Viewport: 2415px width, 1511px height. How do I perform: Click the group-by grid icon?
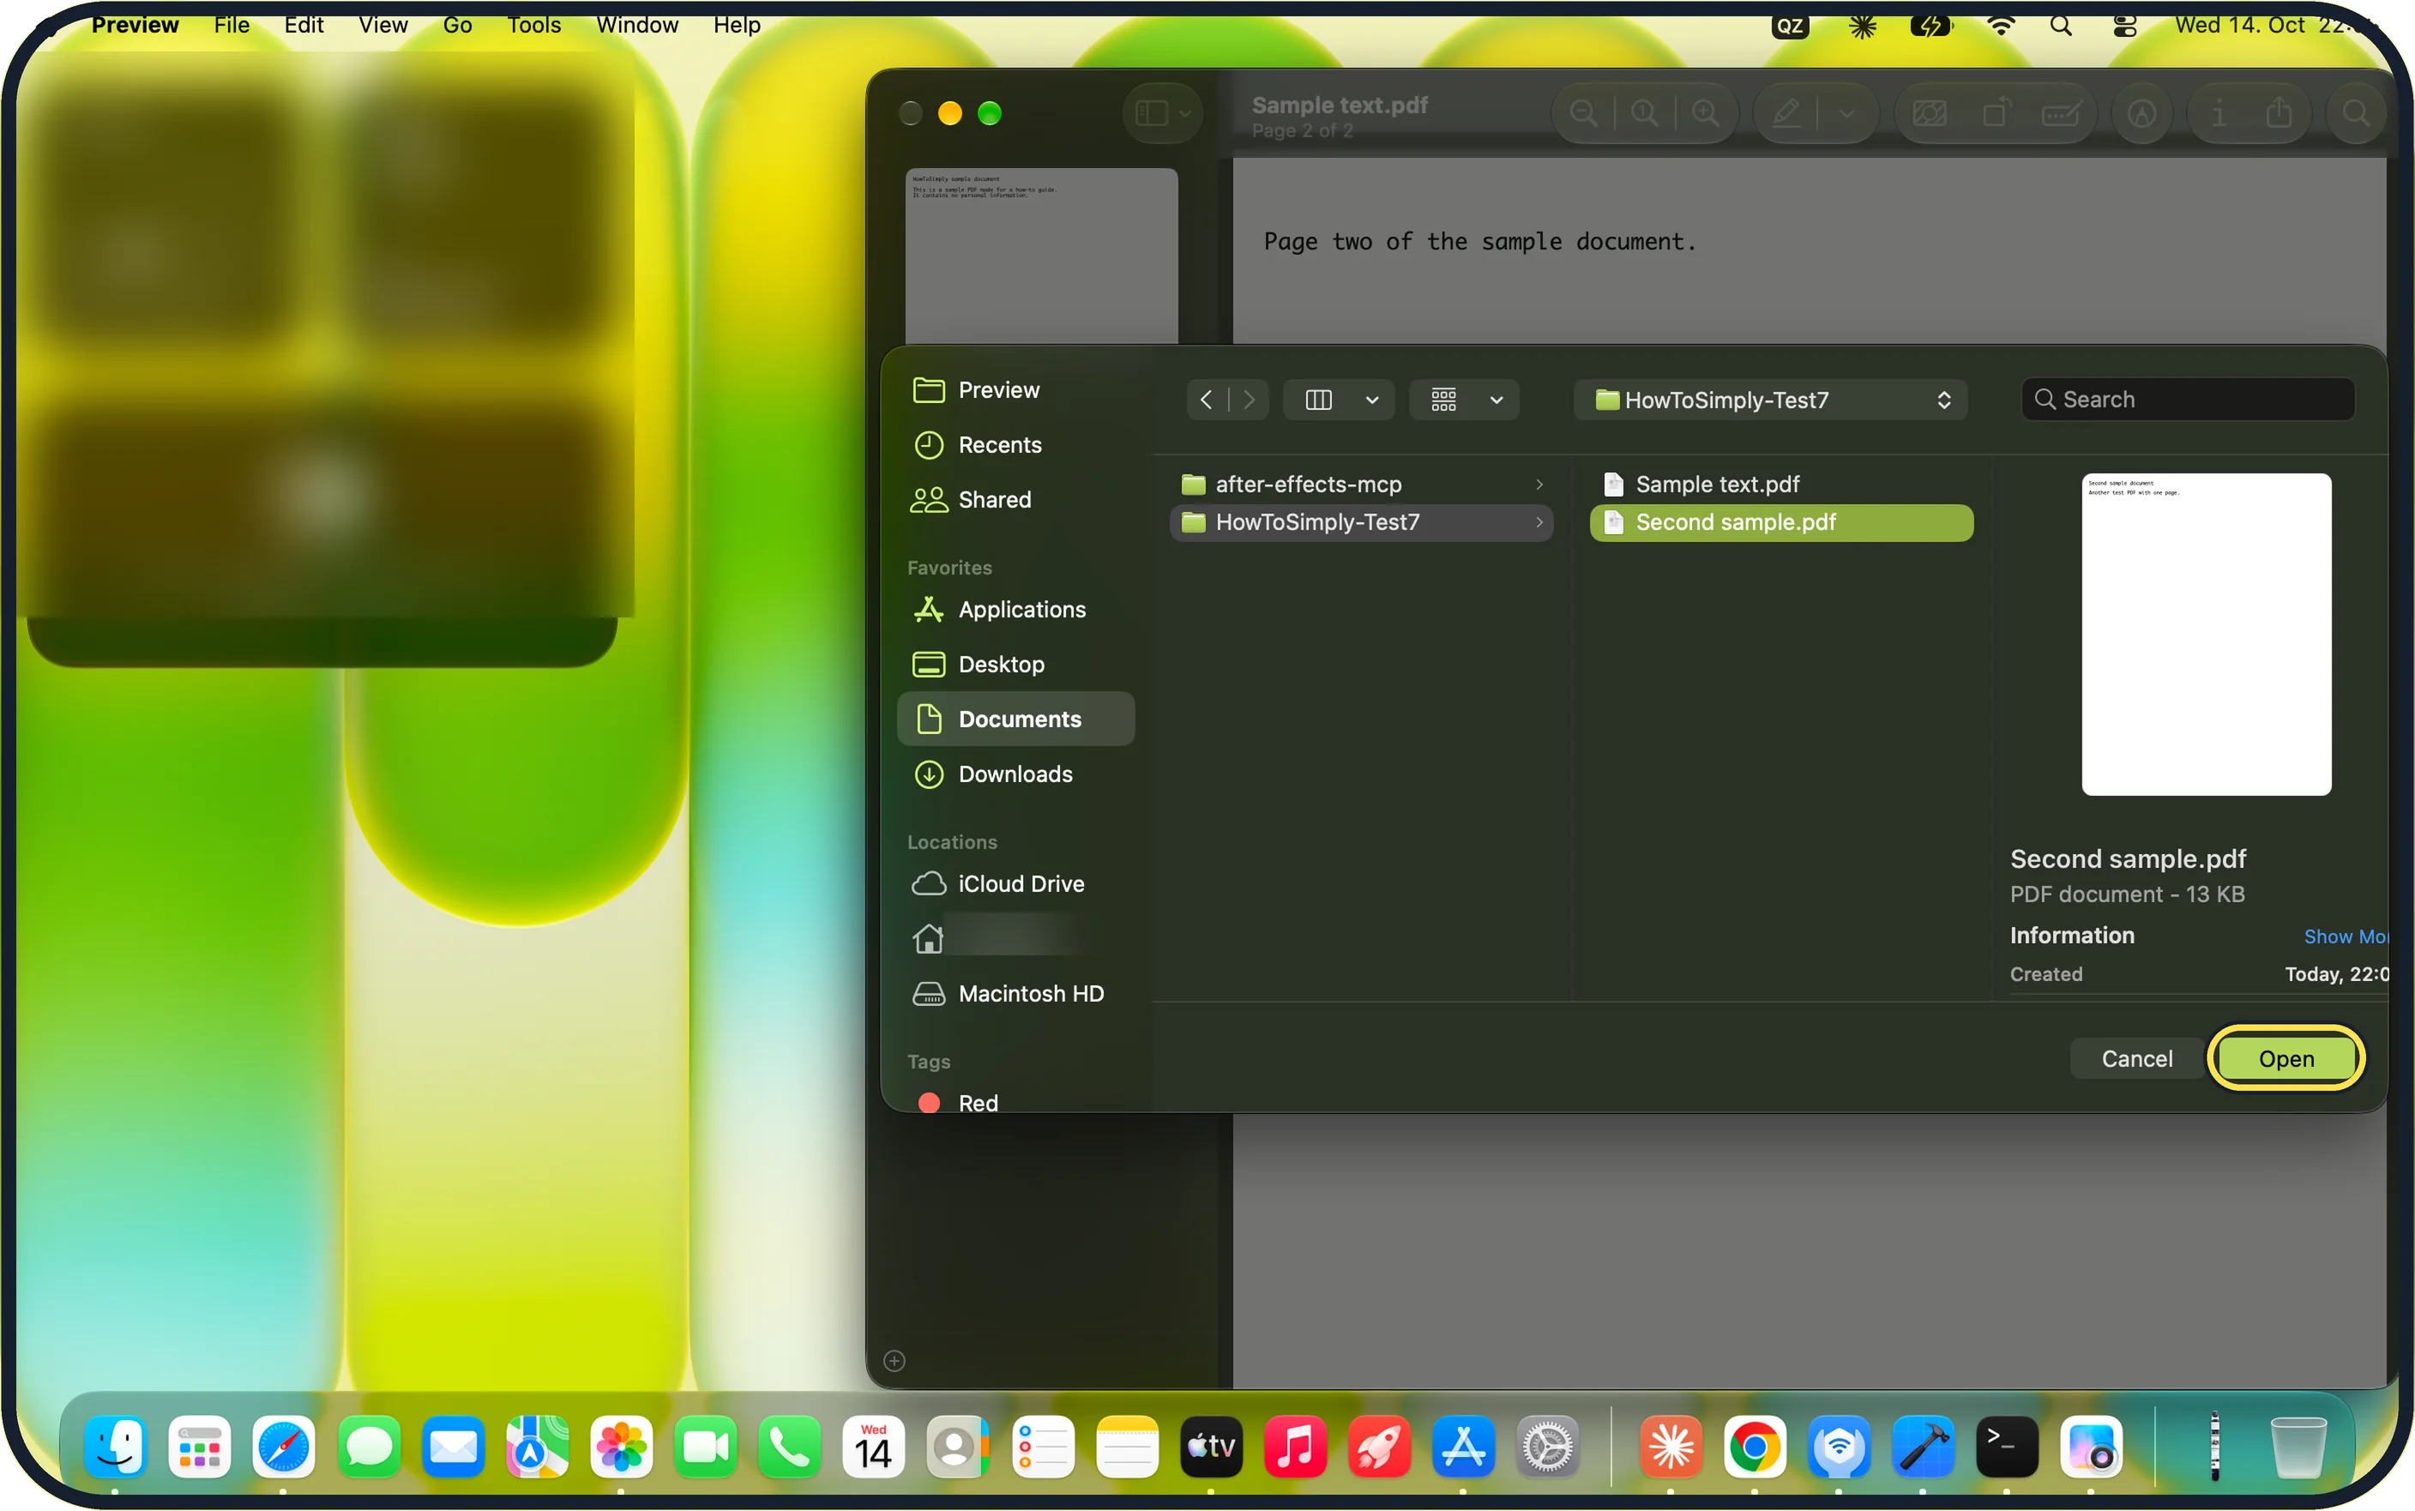tap(1442, 400)
